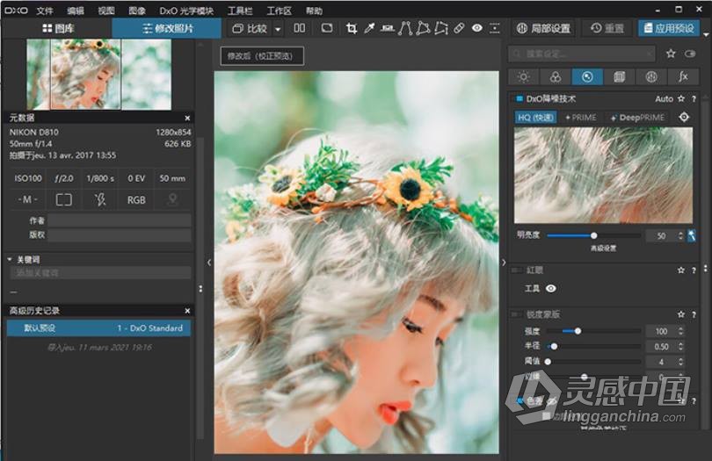The width and height of the screenshot is (712, 461).
Task: Click the Compare button
Action: [250, 29]
